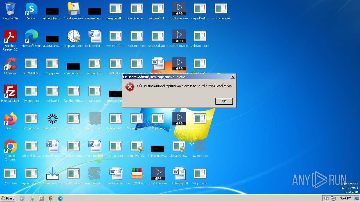Open Windows Media Player taskbar icon
Viewport: 360px width, 202px height.
[x=41, y=198]
